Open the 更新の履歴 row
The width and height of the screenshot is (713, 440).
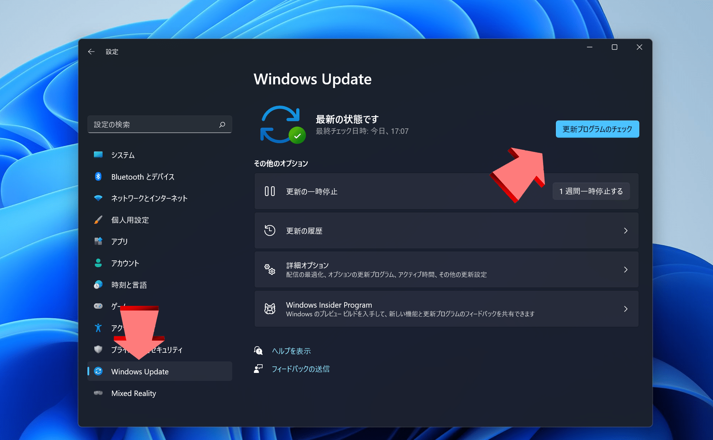coord(446,230)
